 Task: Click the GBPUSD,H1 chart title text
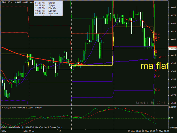7,2
